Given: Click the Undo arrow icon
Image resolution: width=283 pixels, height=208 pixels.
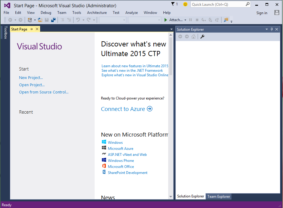Looking at the screenshot, I should point(78,20).
